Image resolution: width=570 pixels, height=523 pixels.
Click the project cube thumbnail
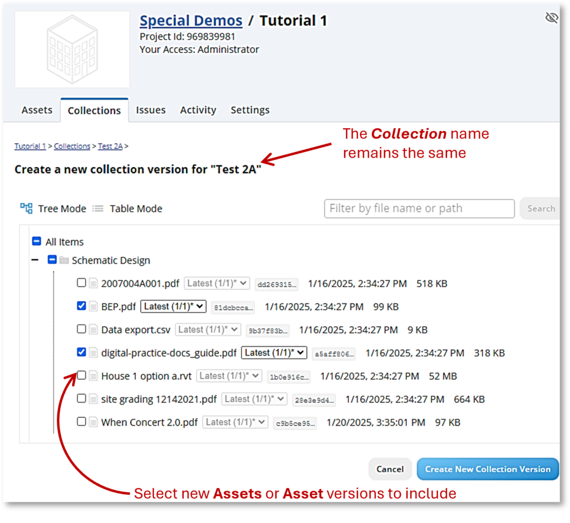coord(72,49)
